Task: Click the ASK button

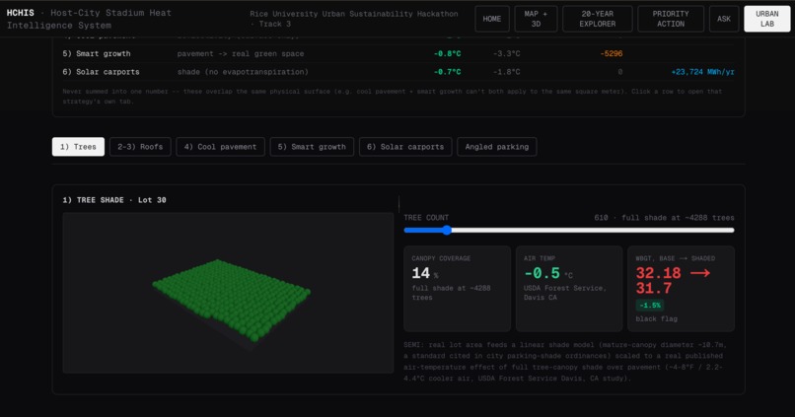Action: [724, 19]
